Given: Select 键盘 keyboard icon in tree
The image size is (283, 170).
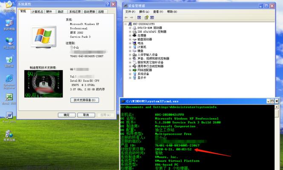Looking at the screenshot, I should tap(134, 51).
